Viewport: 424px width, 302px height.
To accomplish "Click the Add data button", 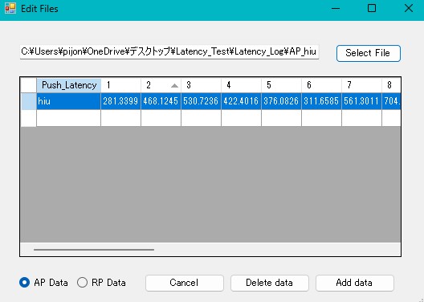I will click(354, 283).
